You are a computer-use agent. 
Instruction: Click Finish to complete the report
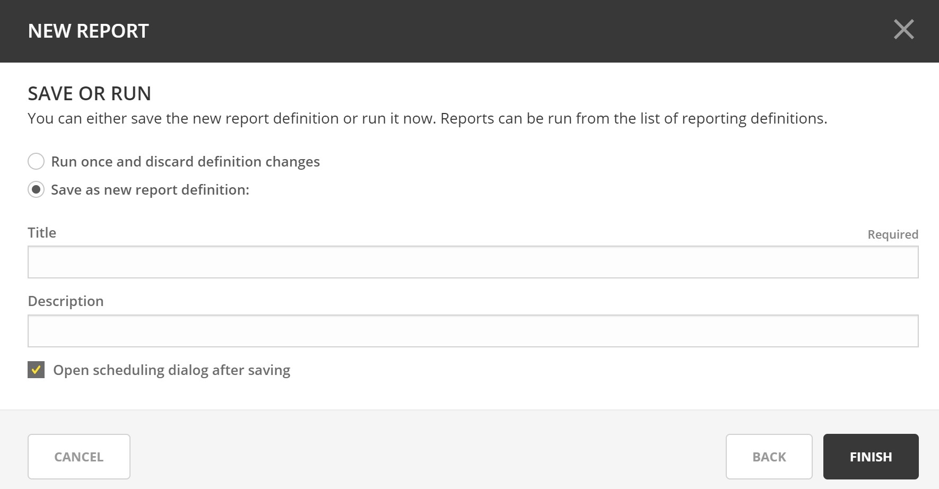(871, 457)
